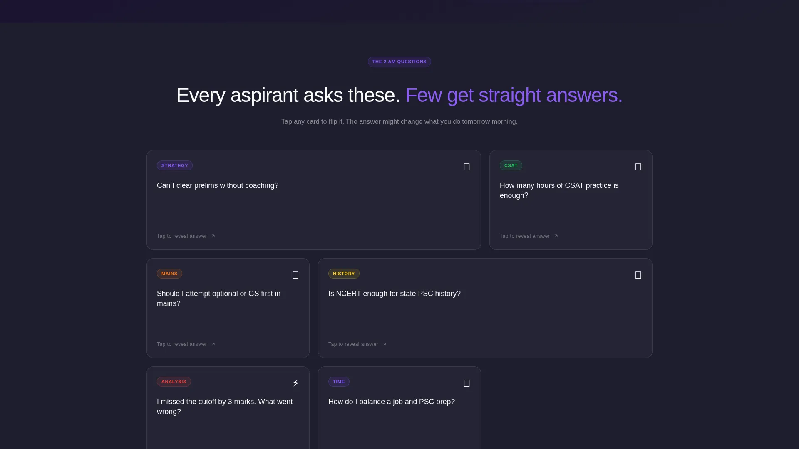Click 'The 2 AM Questions' badge
Image resolution: width=799 pixels, height=449 pixels.
(x=399, y=62)
